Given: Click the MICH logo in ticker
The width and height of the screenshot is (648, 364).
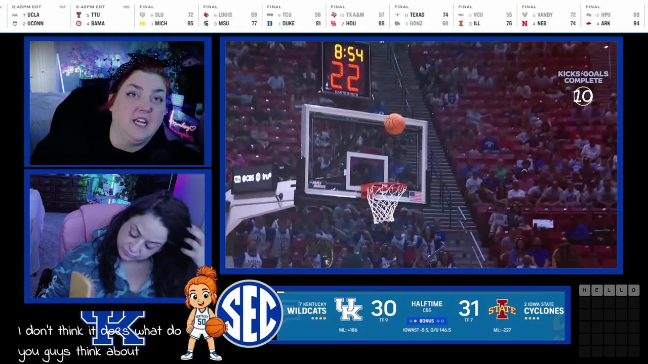Looking at the screenshot, I should click(142, 24).
